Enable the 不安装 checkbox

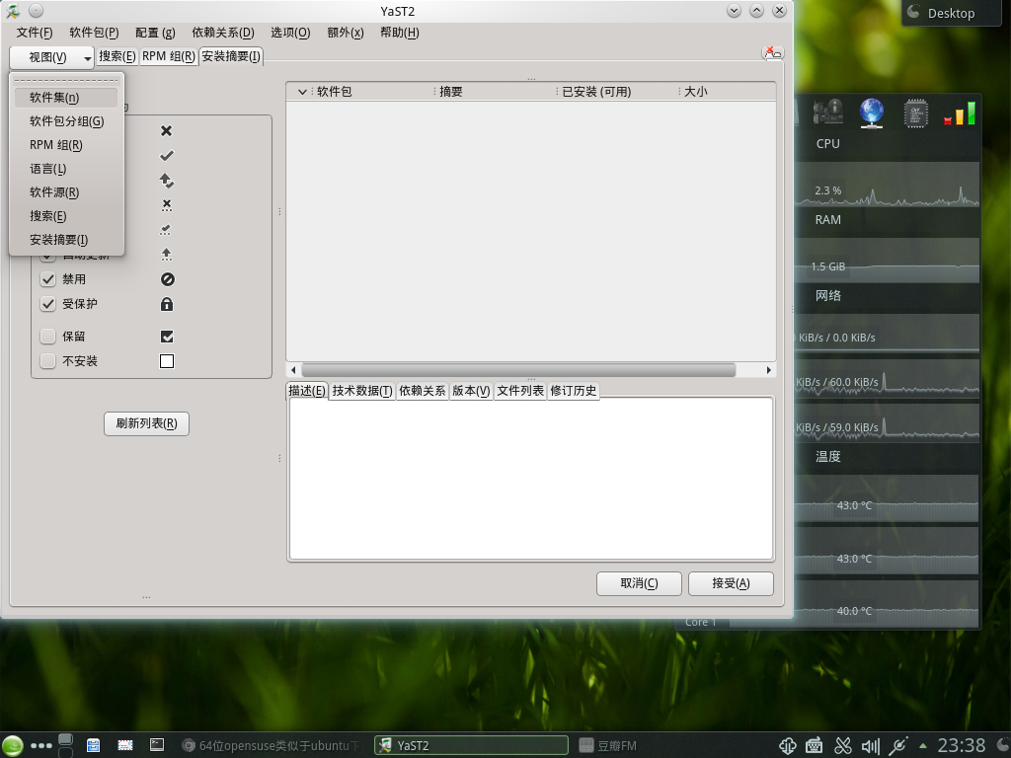pyautogui.click(x=47, y=361)
